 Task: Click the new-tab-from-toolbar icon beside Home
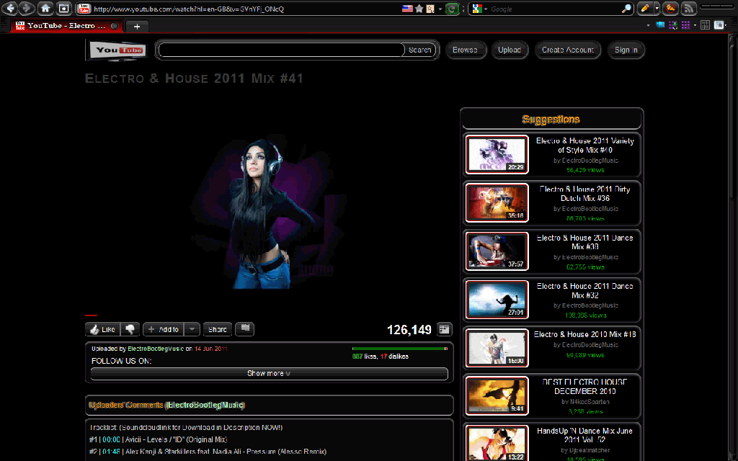(63, 8)
